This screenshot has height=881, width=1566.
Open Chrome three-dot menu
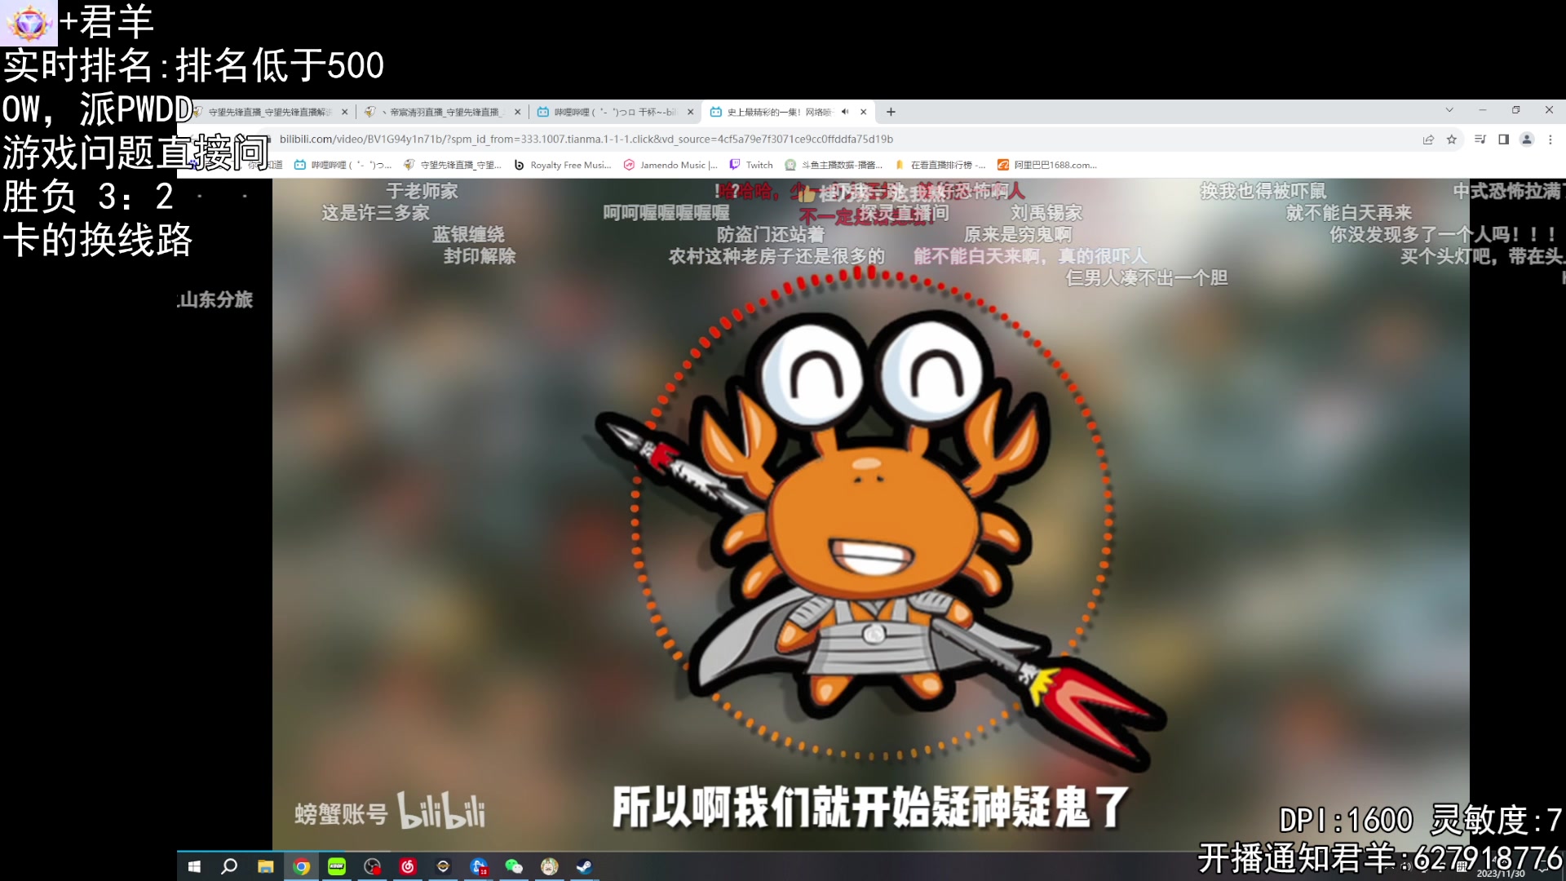coord(1551,139)
